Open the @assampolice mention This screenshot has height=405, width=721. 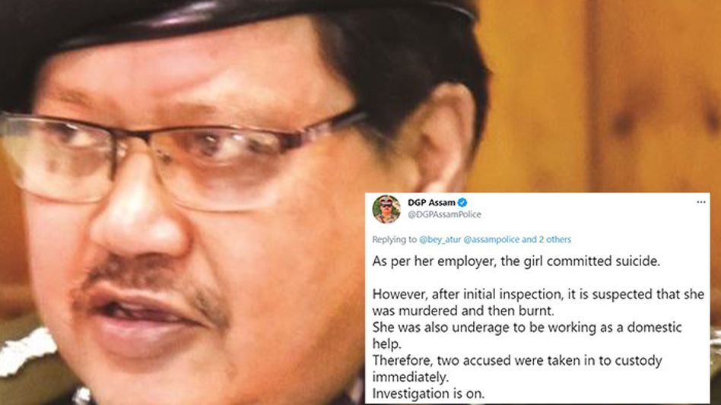coord(491,239)
